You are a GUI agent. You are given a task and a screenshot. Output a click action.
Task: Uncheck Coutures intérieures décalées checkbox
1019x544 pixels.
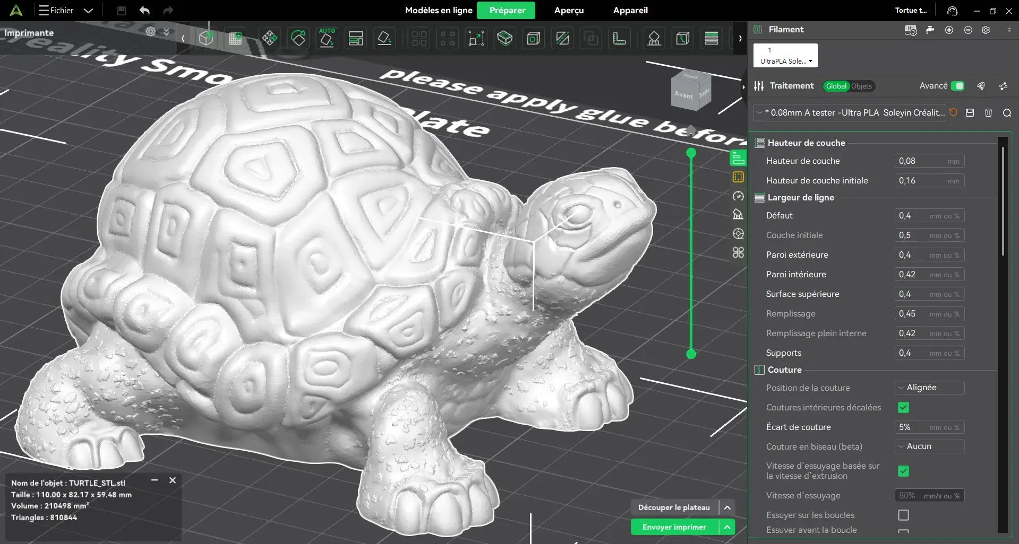(903, 407)
